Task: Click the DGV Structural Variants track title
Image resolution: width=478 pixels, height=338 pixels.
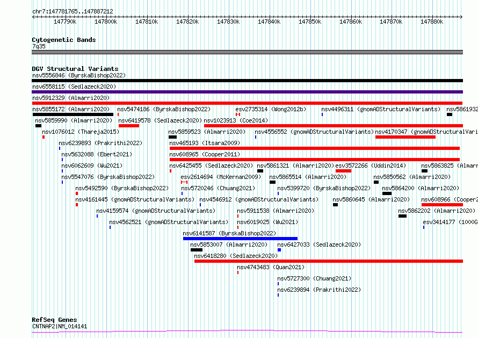Action: pos(75,69)
